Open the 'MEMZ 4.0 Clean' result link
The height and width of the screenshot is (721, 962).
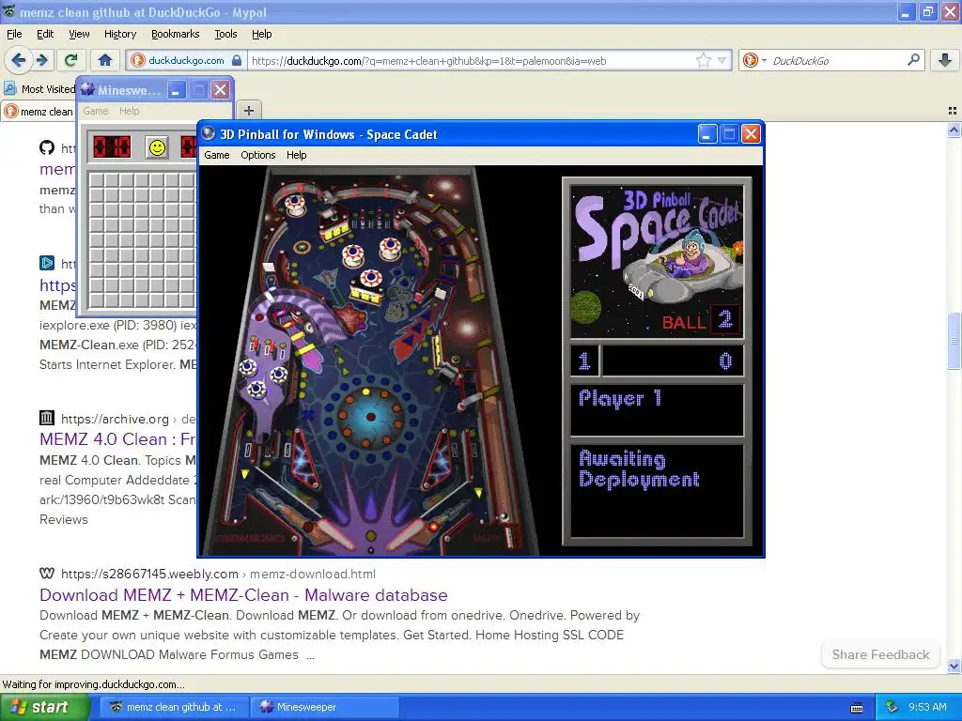tap(117, 439)
